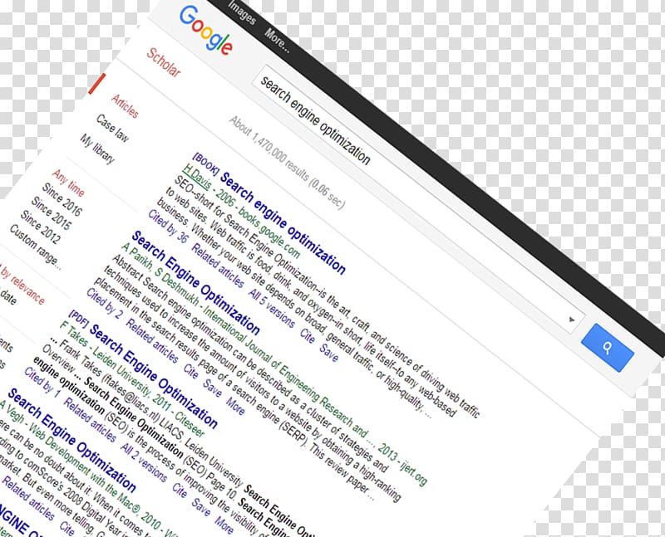
Task: Open Cited by 36 link
Action: click(x=168, y=226)
